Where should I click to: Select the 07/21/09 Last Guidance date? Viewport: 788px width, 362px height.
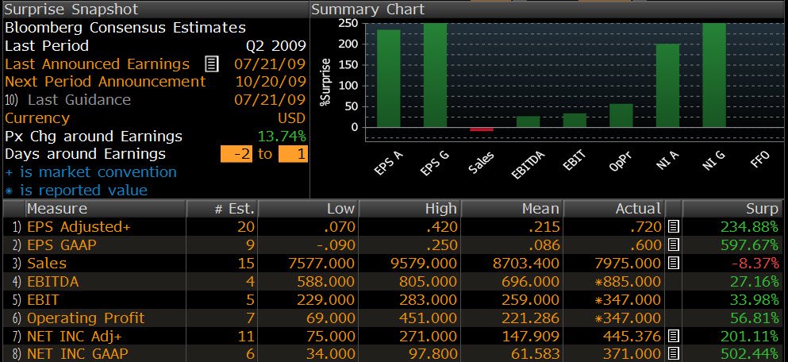[270, 100]
